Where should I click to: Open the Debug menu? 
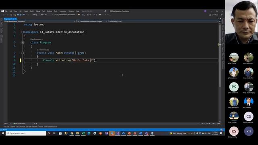pos(38,11)
